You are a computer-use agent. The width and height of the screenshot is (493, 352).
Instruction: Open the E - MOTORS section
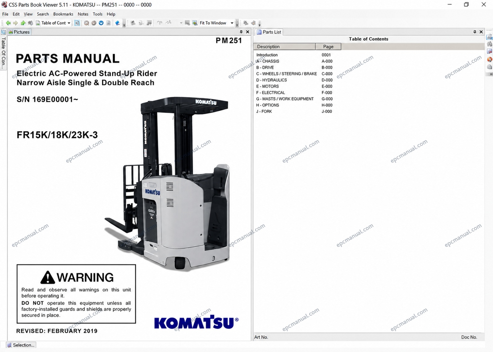tap(267, 86)
